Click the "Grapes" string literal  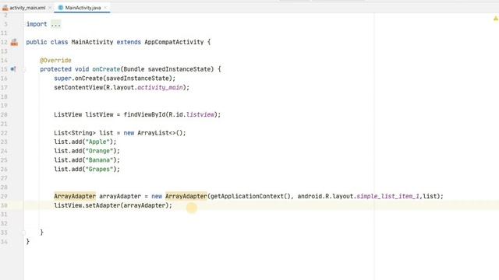point(99,170)
